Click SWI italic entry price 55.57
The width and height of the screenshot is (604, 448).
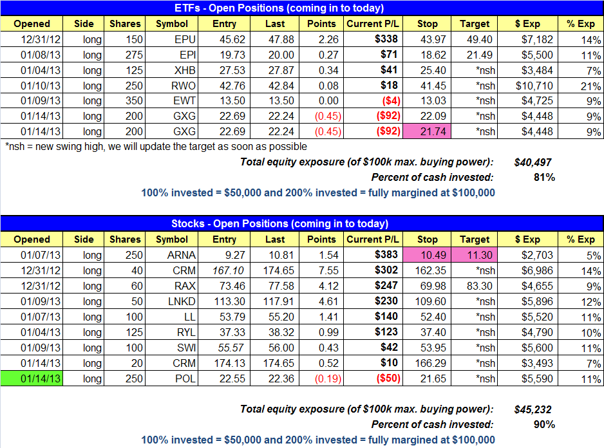[x=231, y=348]
